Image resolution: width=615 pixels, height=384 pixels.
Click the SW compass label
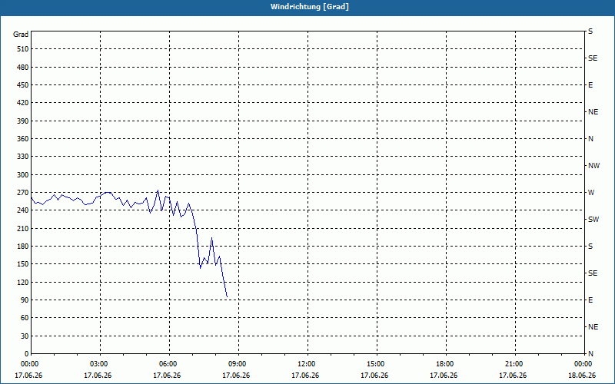pyautogui.click(x=593, y=220)
